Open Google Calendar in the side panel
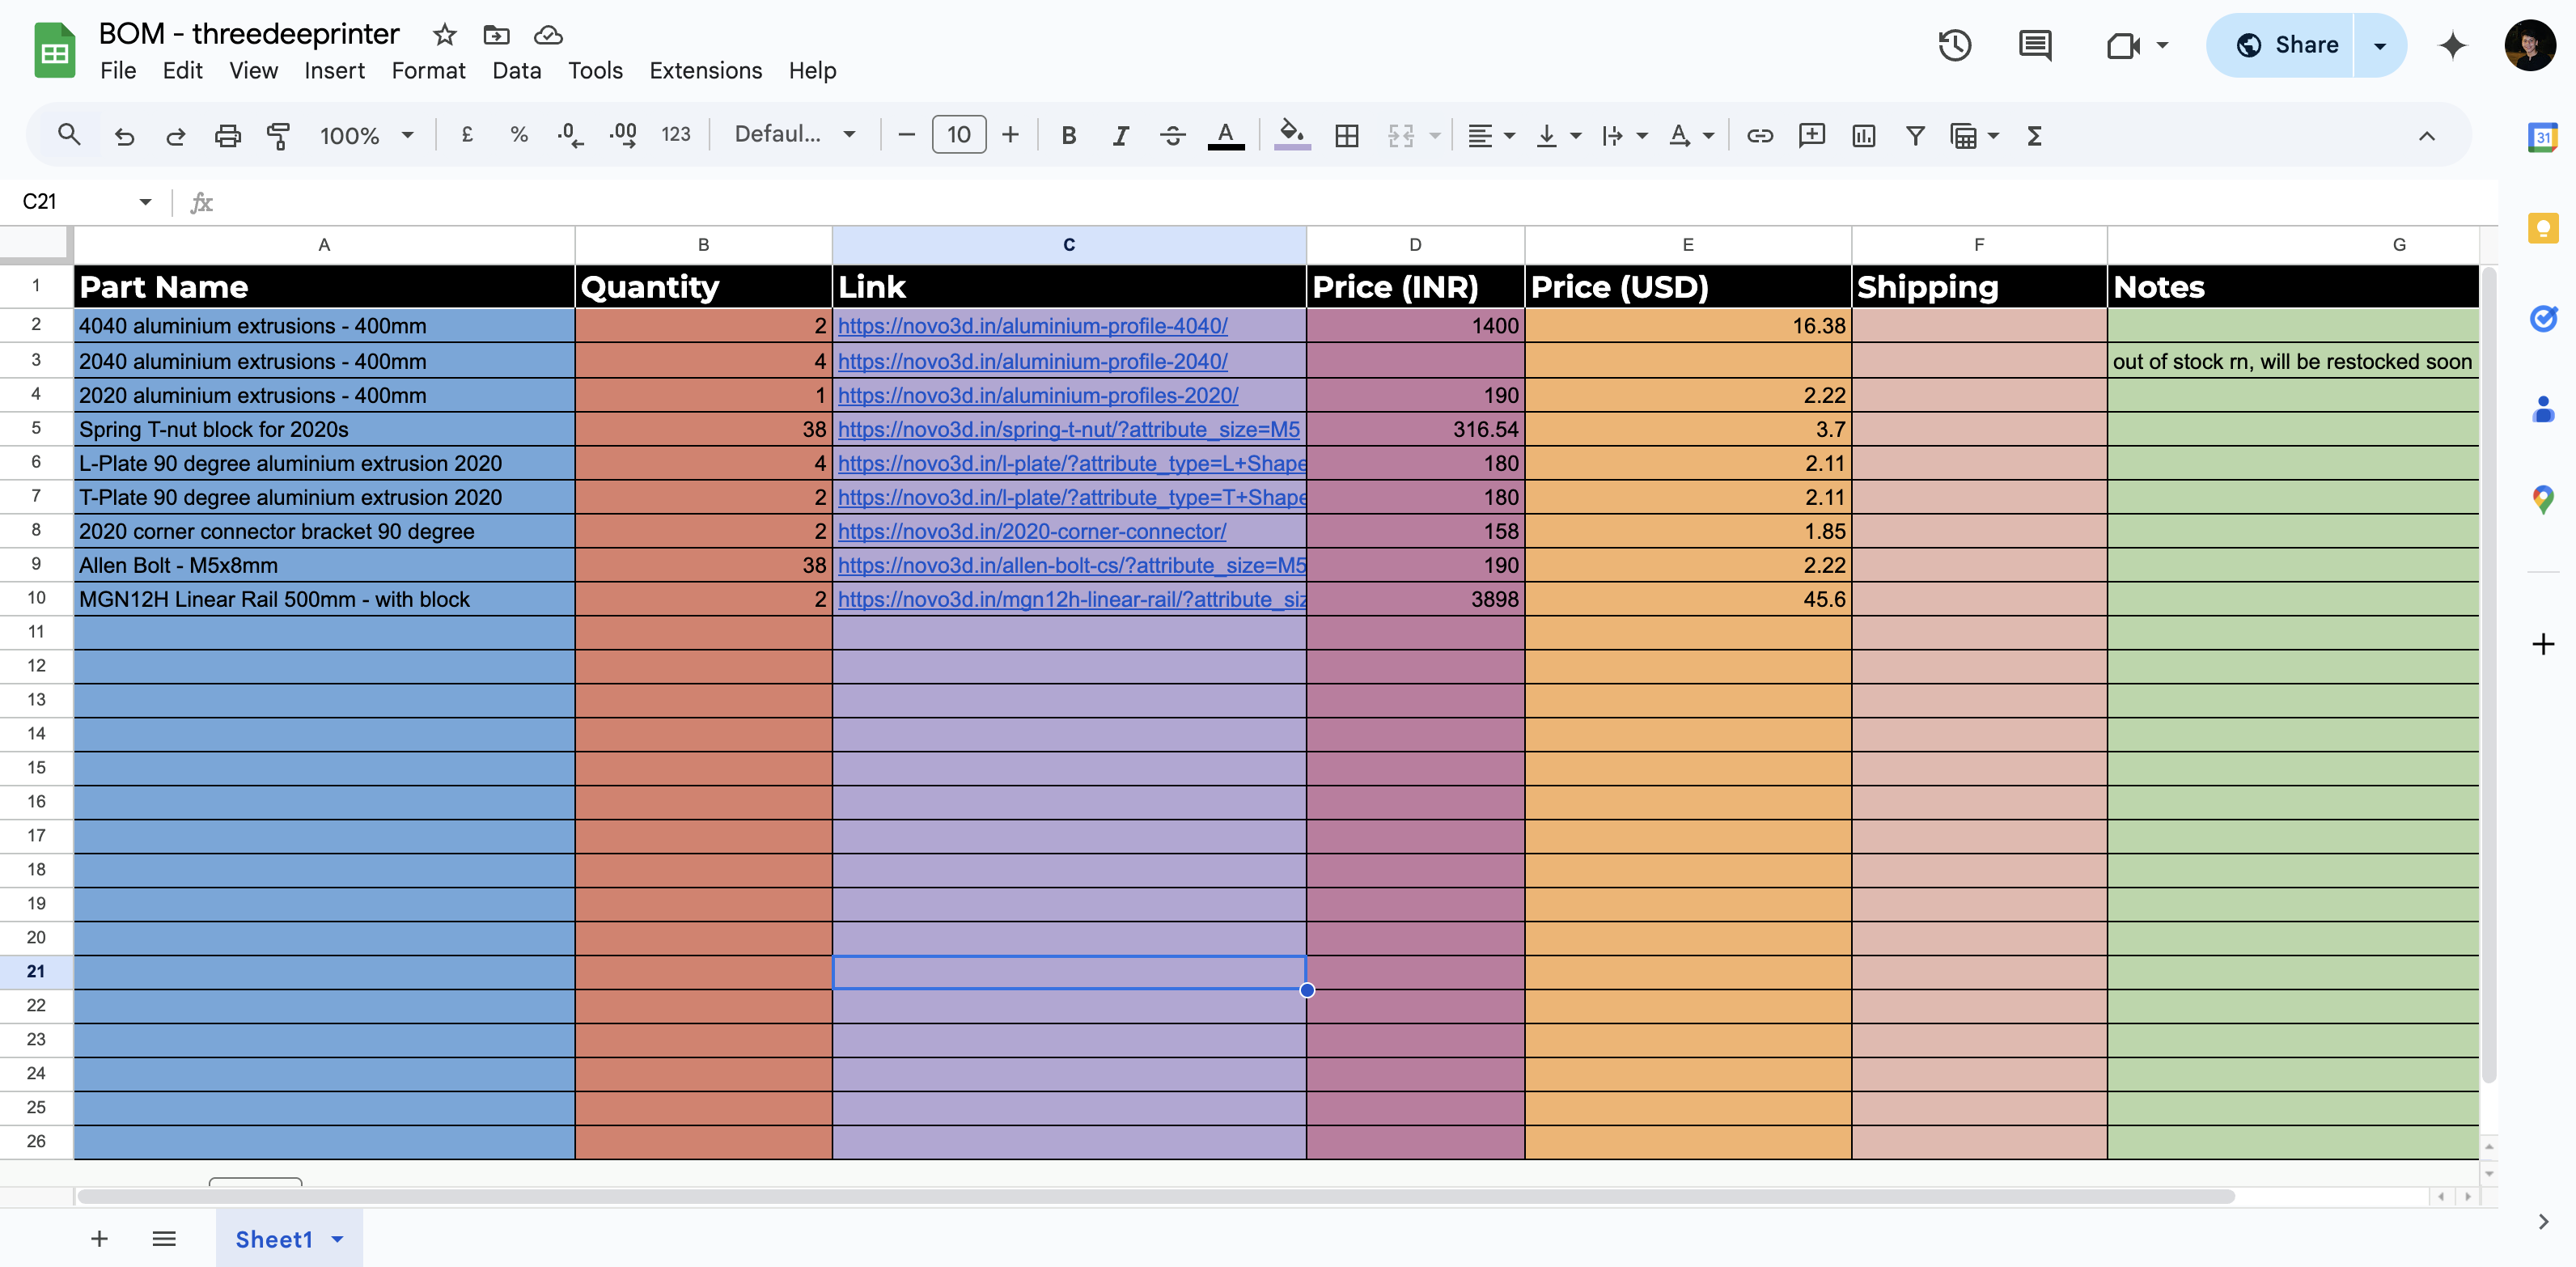 [2543, 137]
